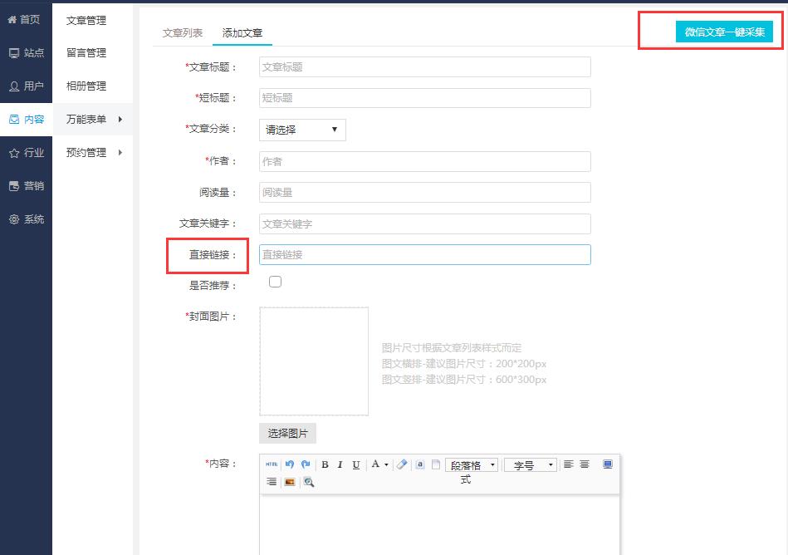Apply italic formatting in content editor
The height and width of the screenshot is (555, 788).
click(x=340, y=464)
